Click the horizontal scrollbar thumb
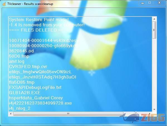 (68, 114)
